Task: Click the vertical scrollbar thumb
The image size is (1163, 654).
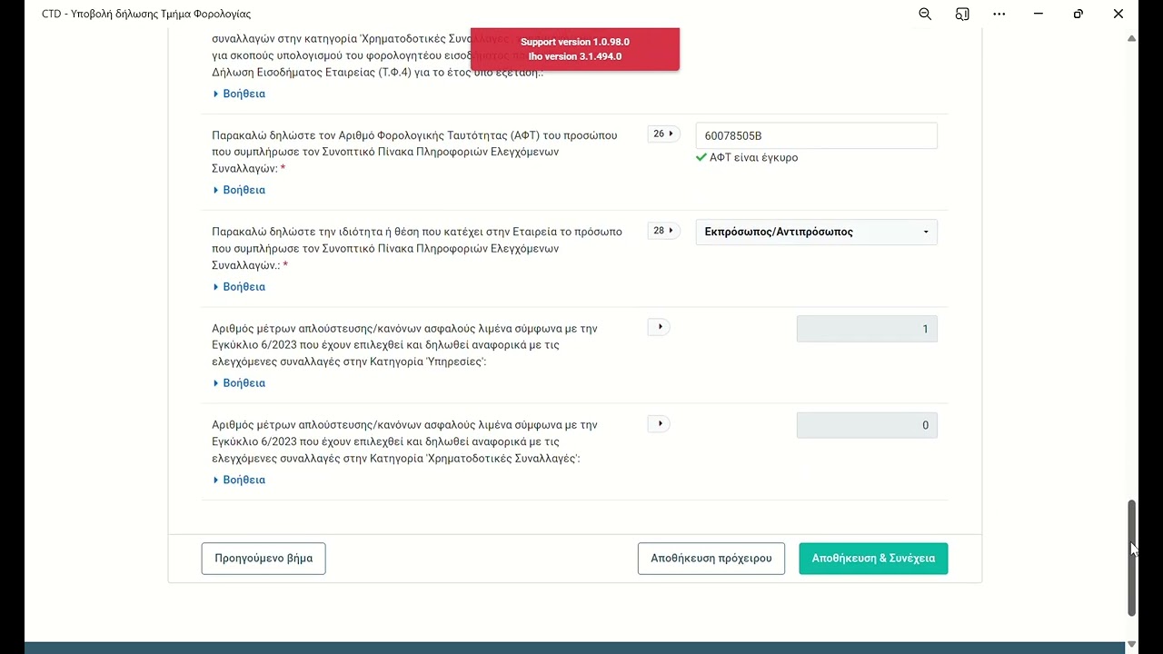Action: [1131, 557]
